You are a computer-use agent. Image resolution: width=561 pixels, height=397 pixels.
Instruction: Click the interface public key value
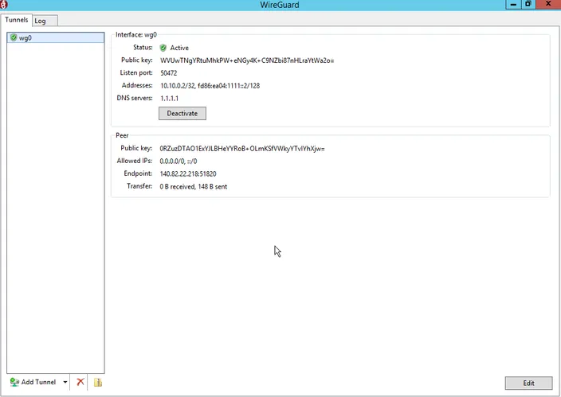click(247, 60)
